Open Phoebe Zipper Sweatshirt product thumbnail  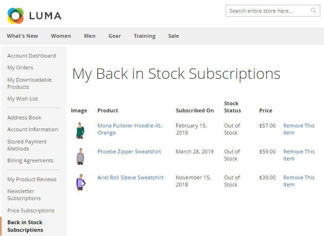point(80,156)
